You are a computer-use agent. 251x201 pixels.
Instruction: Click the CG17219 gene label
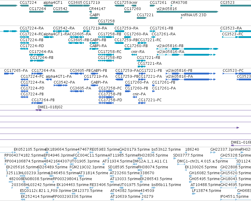coord(91,3)
